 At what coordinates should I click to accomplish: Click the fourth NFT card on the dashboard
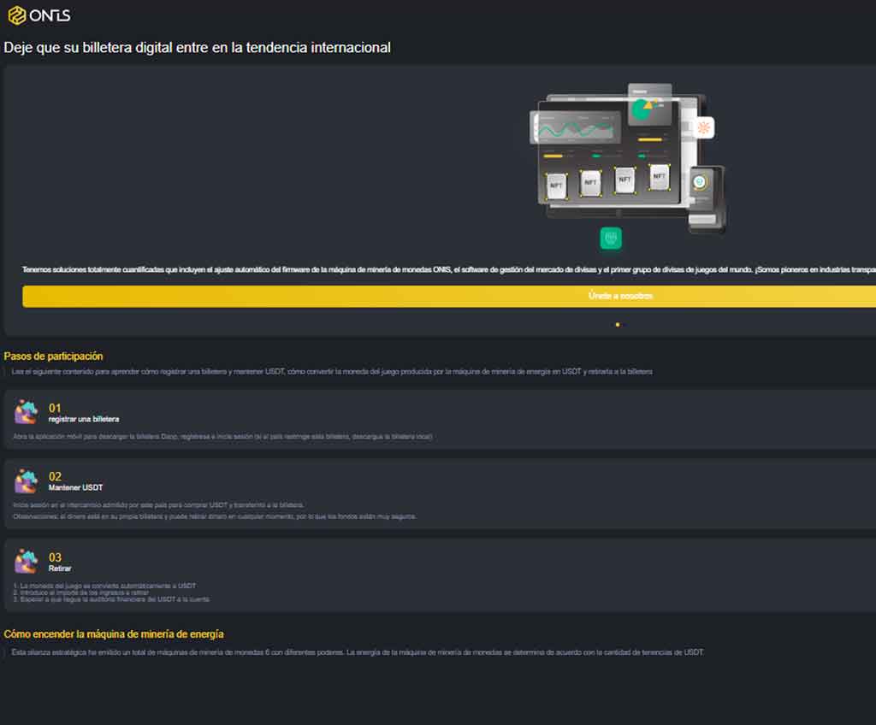pos(659,178)
